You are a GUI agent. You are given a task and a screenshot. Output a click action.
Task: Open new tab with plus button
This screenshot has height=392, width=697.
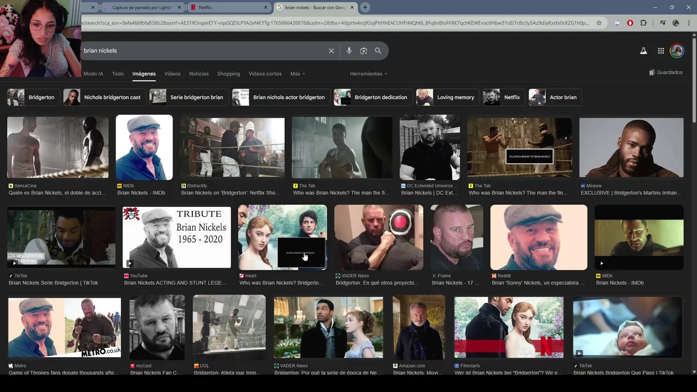365,7
